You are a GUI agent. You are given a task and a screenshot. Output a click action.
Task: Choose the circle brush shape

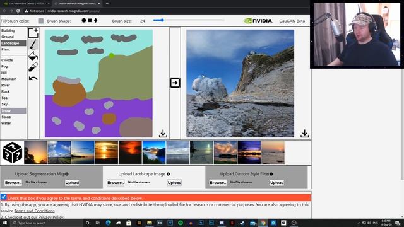tap(84, 20)
